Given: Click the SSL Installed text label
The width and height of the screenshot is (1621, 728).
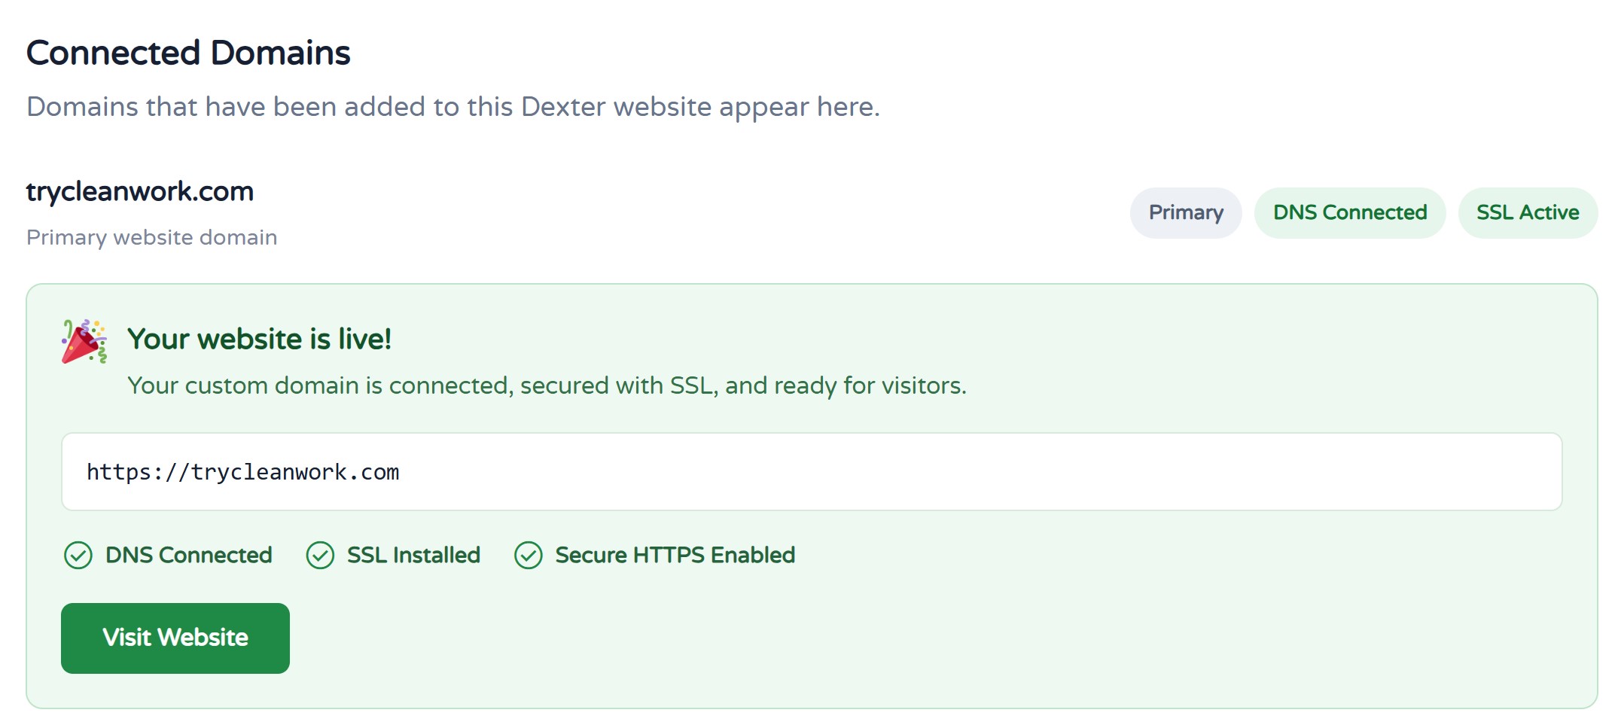Looking at the screenshot, I should (413, 556).
